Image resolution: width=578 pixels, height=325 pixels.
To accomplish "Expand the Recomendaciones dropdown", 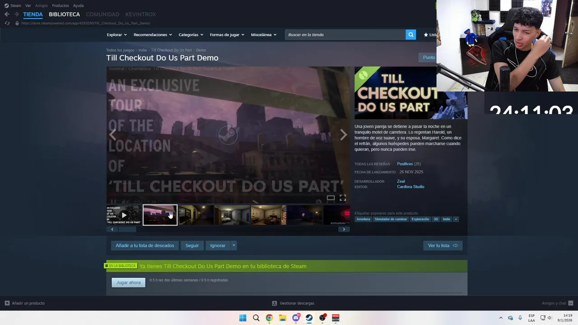I will 153,35.
